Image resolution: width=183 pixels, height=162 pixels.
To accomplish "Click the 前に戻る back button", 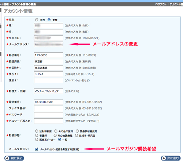I will (14, 158).
